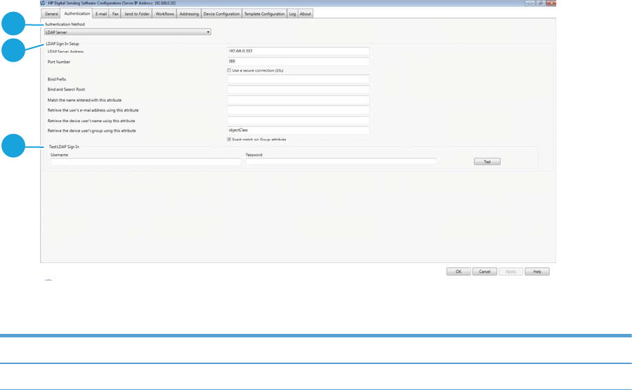The image size is (632, 390).
Task: Click the e-mail address attribute field
Action: tap(298, 110)
